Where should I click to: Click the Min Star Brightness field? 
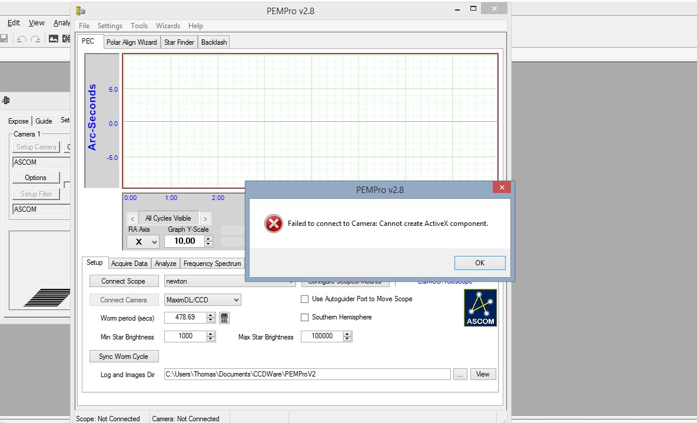pos(185,337)
